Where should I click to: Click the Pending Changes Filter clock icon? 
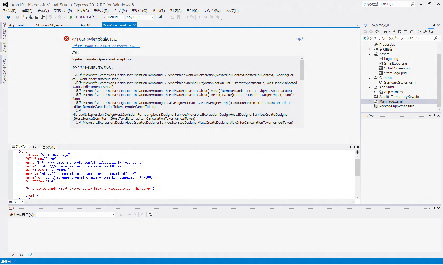pos(385,32)
